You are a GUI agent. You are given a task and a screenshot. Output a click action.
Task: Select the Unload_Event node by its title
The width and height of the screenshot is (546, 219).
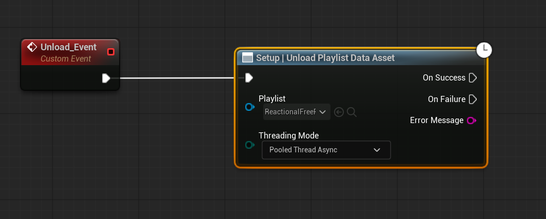[68, 47]
